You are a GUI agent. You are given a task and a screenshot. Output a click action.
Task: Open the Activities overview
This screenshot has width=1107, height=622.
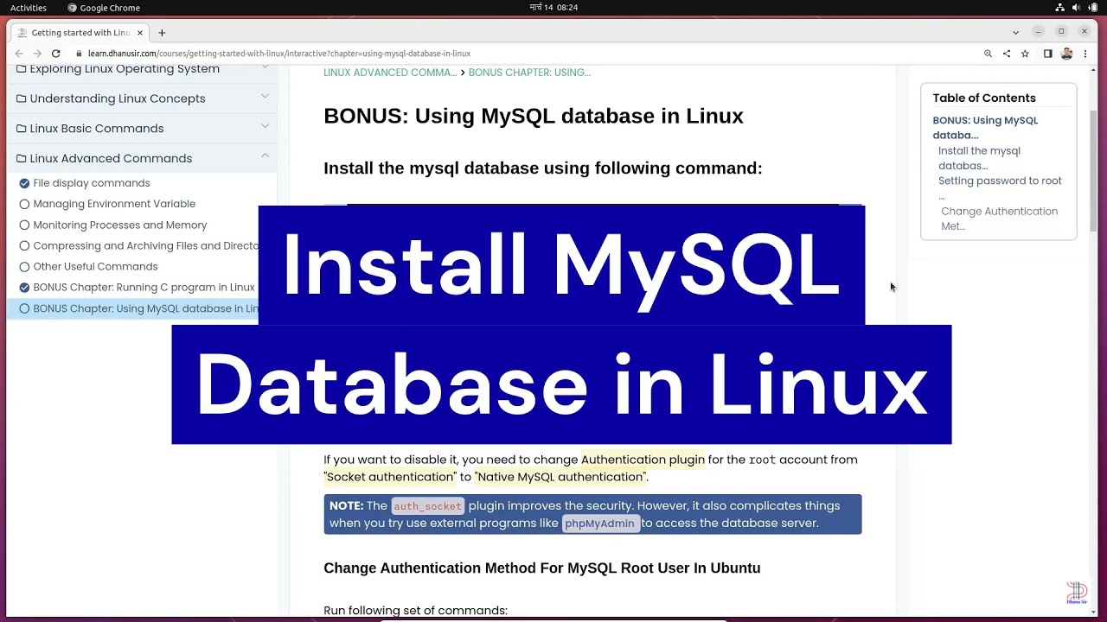[29, 8]
